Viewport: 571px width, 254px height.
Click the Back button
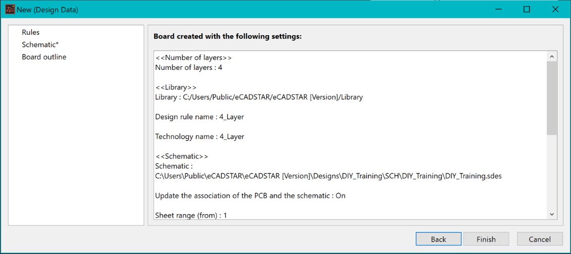[439, 239]
